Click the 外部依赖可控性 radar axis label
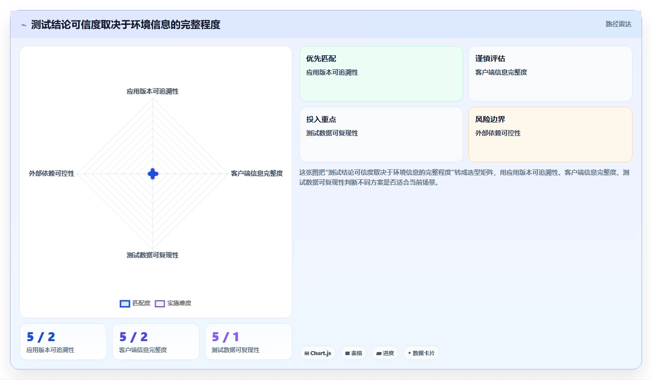This screenshot has width=652, height=380. (x=52, y=173)
